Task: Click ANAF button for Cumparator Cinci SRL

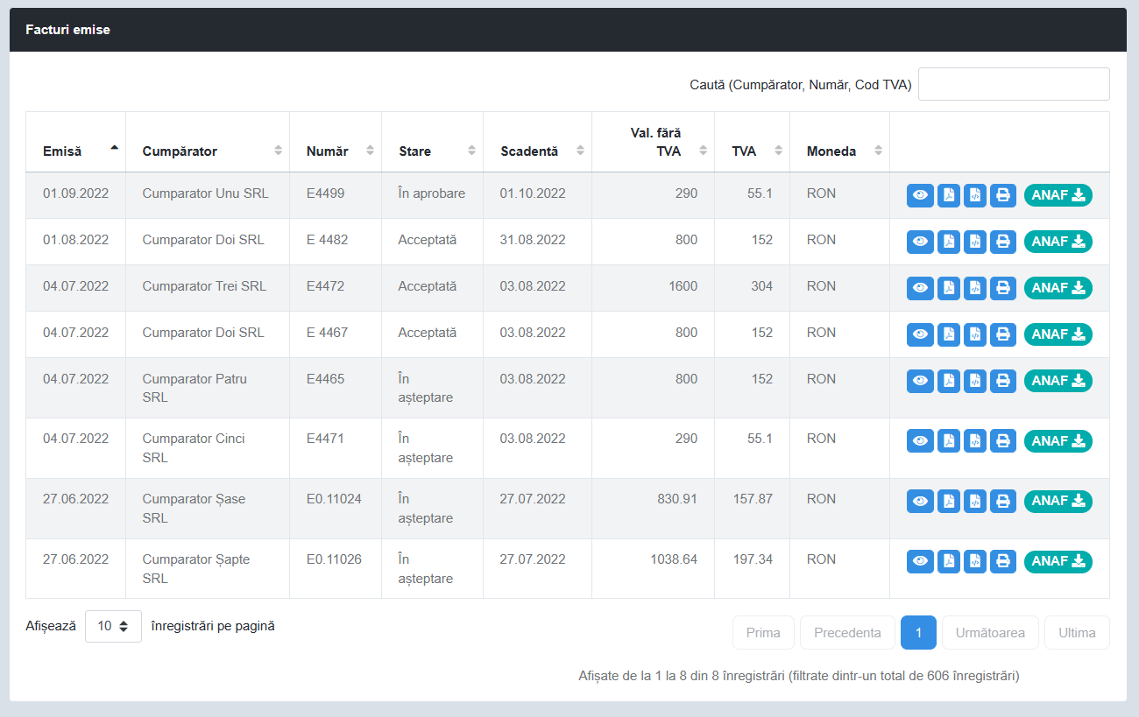Action: [1058, 441]
